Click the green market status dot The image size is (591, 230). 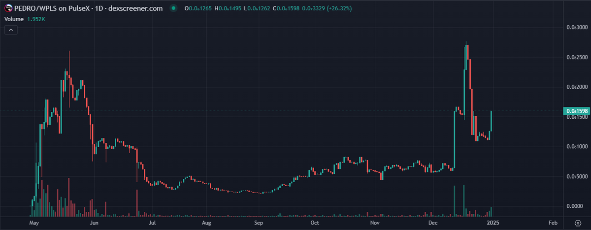coord(172,9)
